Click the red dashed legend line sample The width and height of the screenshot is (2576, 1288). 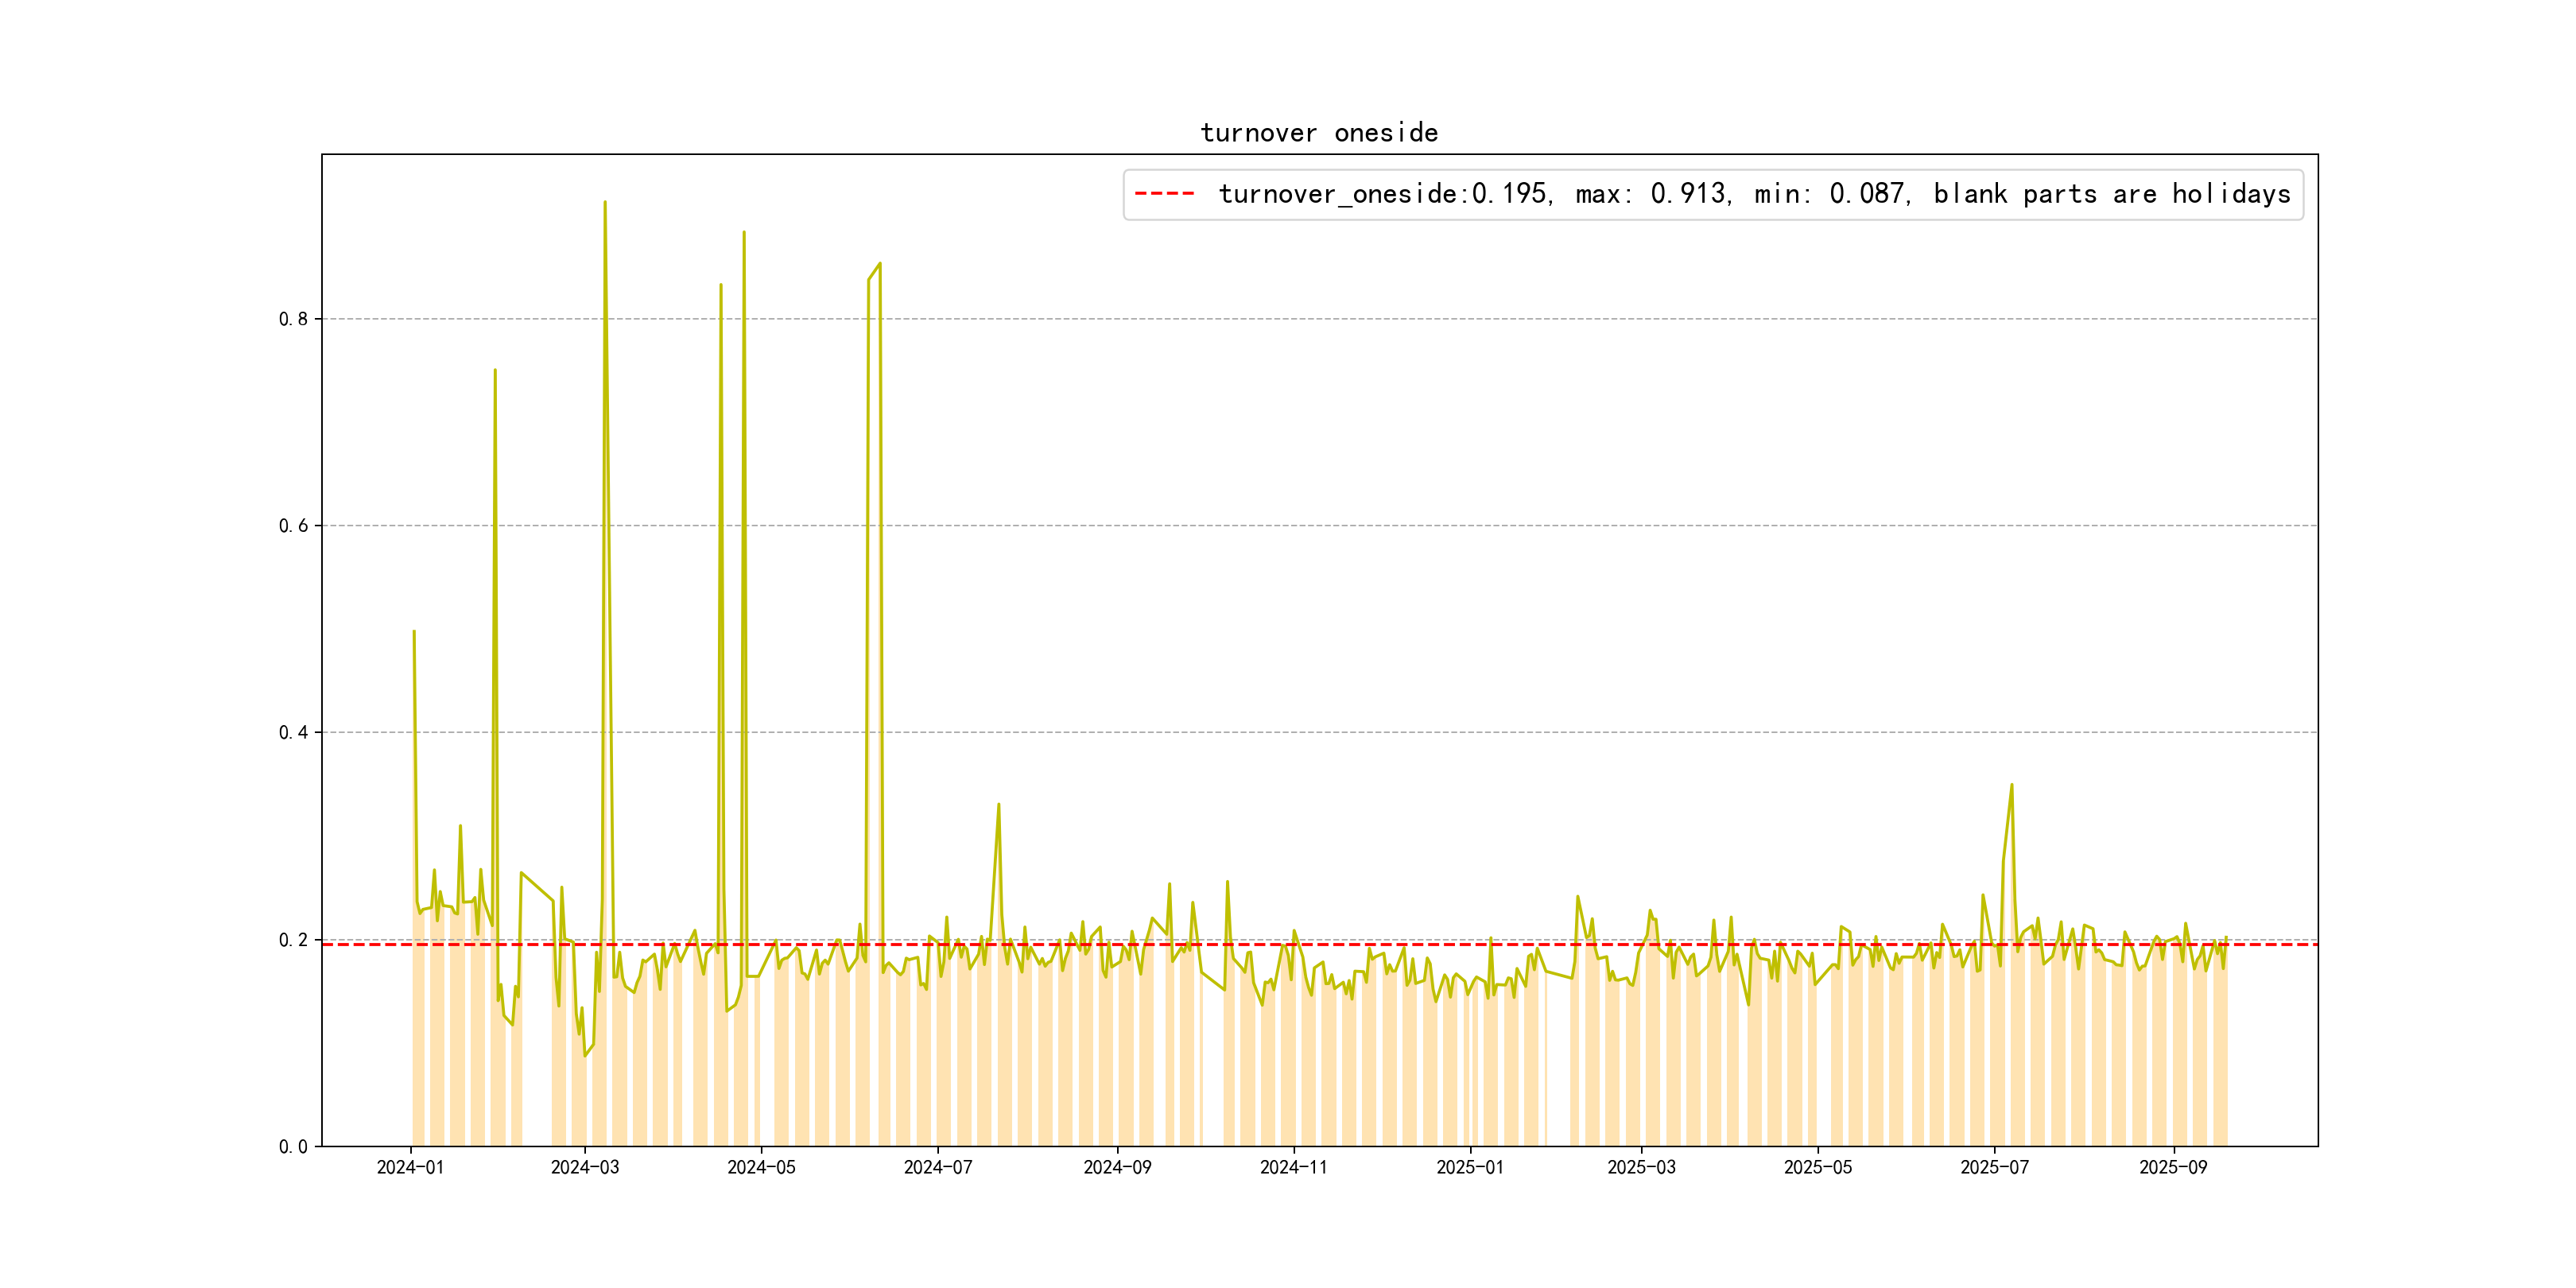(1164, 194)
